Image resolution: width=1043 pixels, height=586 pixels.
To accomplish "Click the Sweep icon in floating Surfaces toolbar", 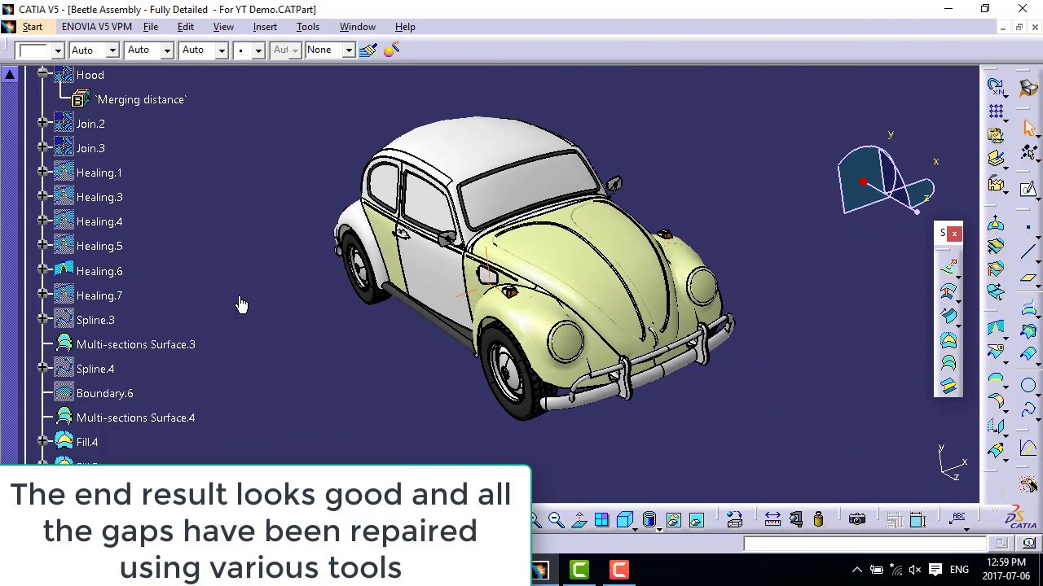I will (x=948, y=315).
